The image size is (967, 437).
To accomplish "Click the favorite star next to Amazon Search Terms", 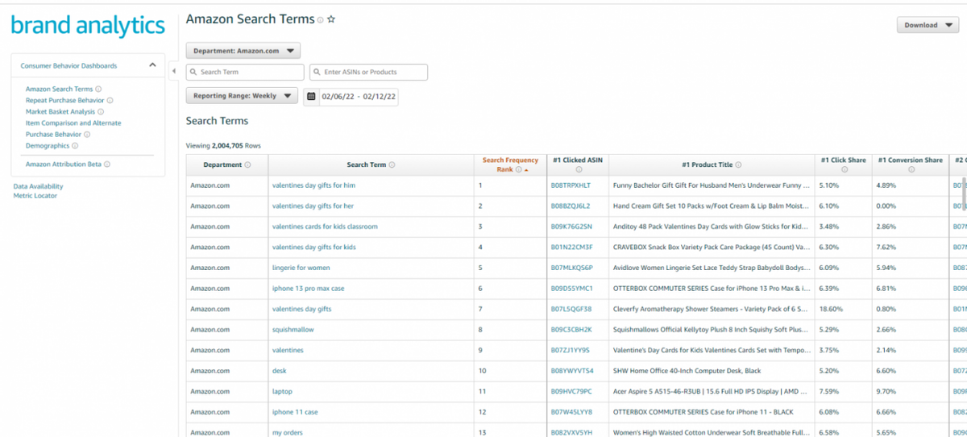I will pyautogui.click(x=331, y=19).
